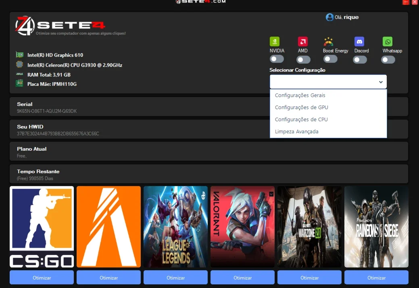Click Intel(R) HD Graphics 610 text
This screenshot has width=419, height=288.
[55, 55]
